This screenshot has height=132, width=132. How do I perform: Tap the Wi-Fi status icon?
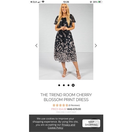point(43,2)
